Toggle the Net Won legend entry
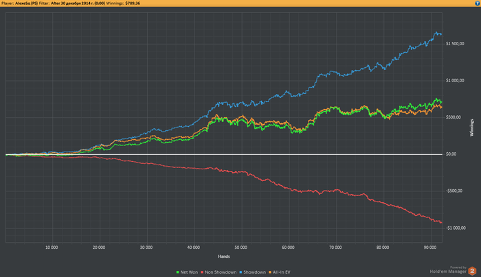The width and height of the screenshot is (481, 277). coord(187,272)
